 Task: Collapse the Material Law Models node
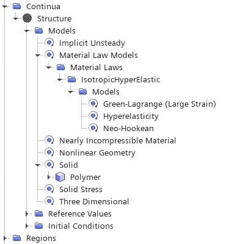click(38, 56)
